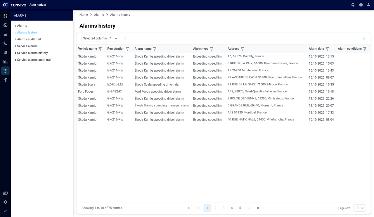Go to page 5 of results
The height and width of the screenshot is (217, 374).
(x=240, y=208)
